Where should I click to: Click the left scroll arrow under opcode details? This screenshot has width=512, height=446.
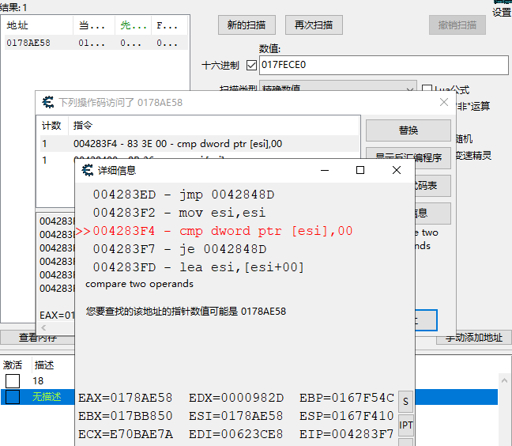[43, 327]
